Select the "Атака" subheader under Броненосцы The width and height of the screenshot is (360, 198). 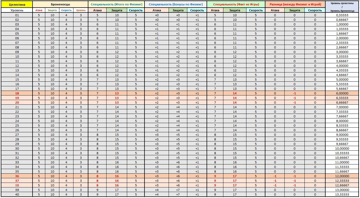[x=39, y=10]
